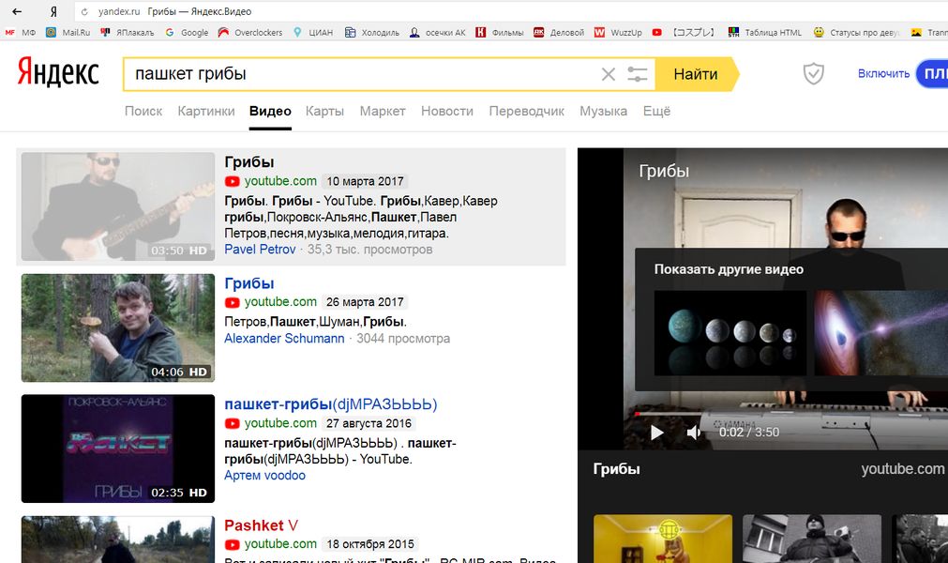The image size is (948, 563).
Task: Open the Таблица HTML bookmark
Action: [765, 33]
